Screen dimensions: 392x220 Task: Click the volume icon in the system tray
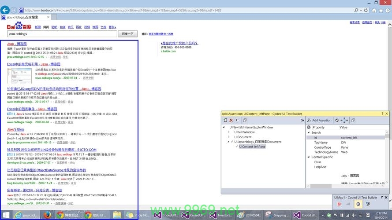[354, 215]
